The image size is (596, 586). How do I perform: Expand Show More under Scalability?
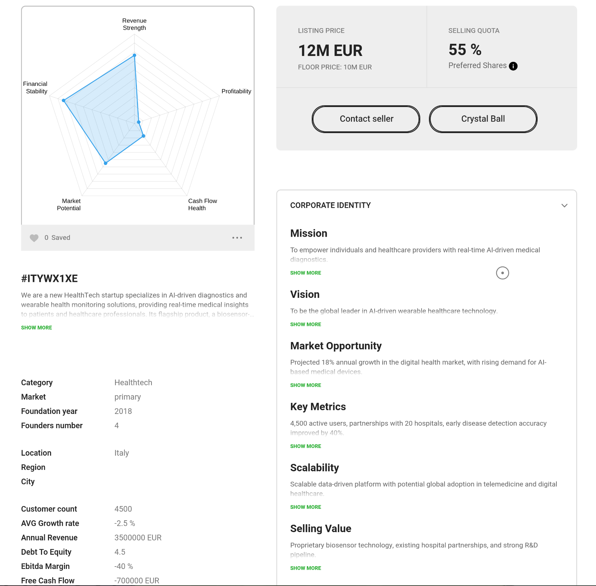[x=305, y=507]
